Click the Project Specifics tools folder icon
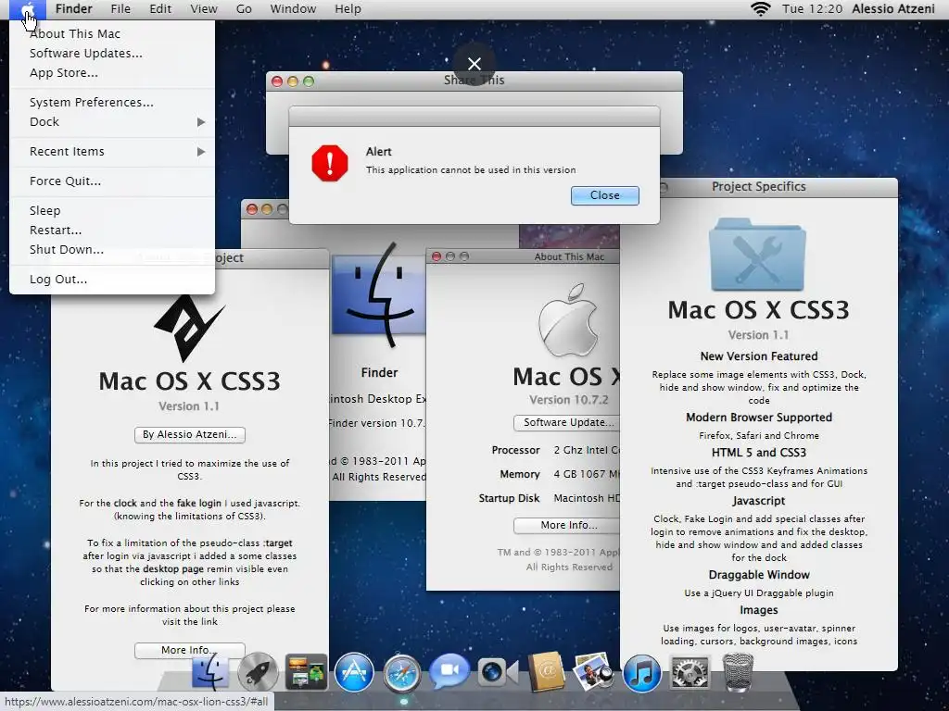This screenshot has height=711, width=949. coord(757,255)
